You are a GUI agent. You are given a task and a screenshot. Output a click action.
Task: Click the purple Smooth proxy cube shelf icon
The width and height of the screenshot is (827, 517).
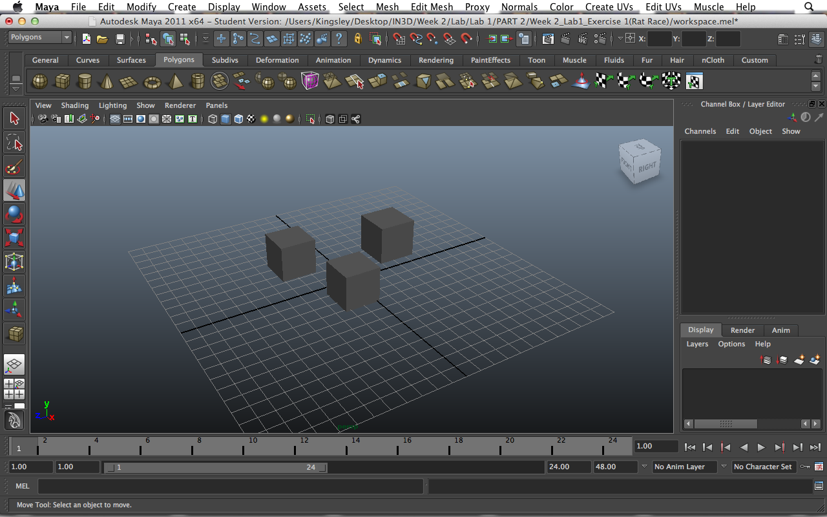(310, 81)
